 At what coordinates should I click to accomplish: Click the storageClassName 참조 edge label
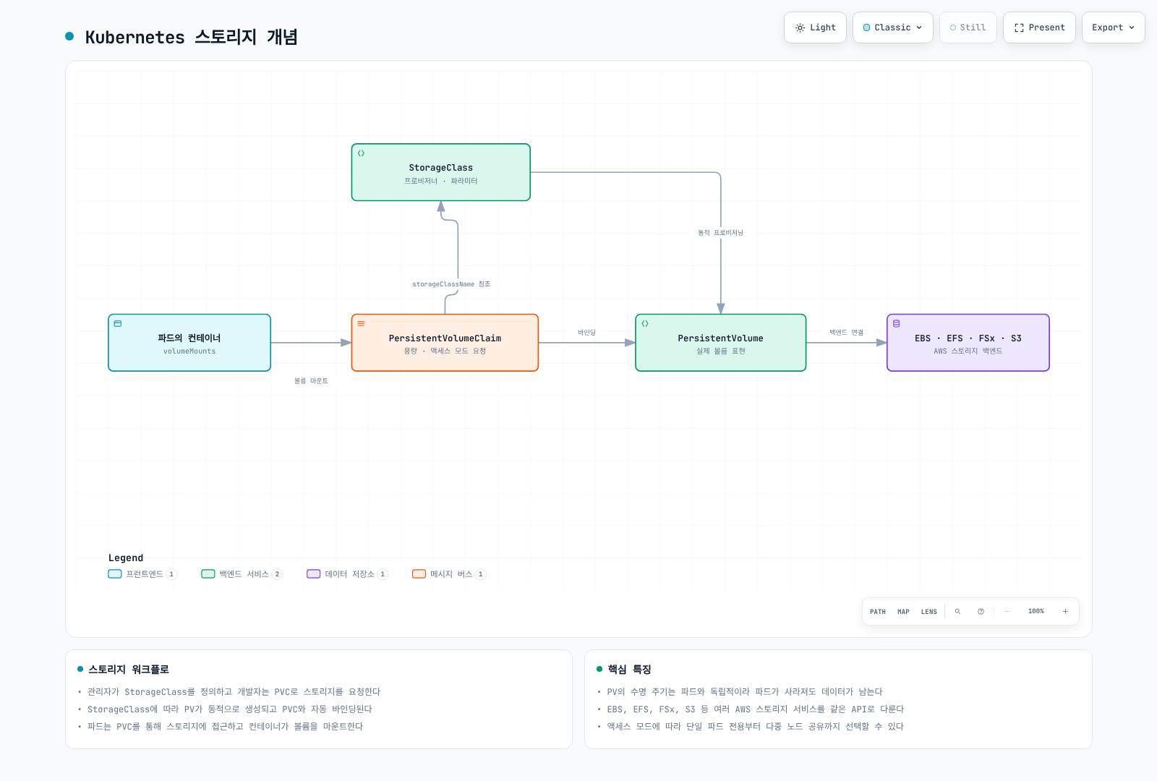pos(451,284)
